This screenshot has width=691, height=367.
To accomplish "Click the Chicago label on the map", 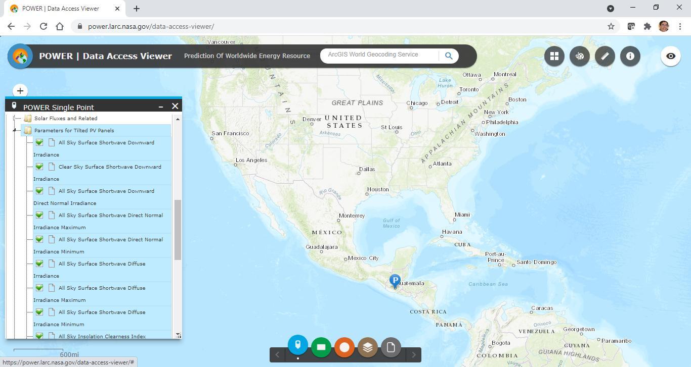I will tap(417, 103).
